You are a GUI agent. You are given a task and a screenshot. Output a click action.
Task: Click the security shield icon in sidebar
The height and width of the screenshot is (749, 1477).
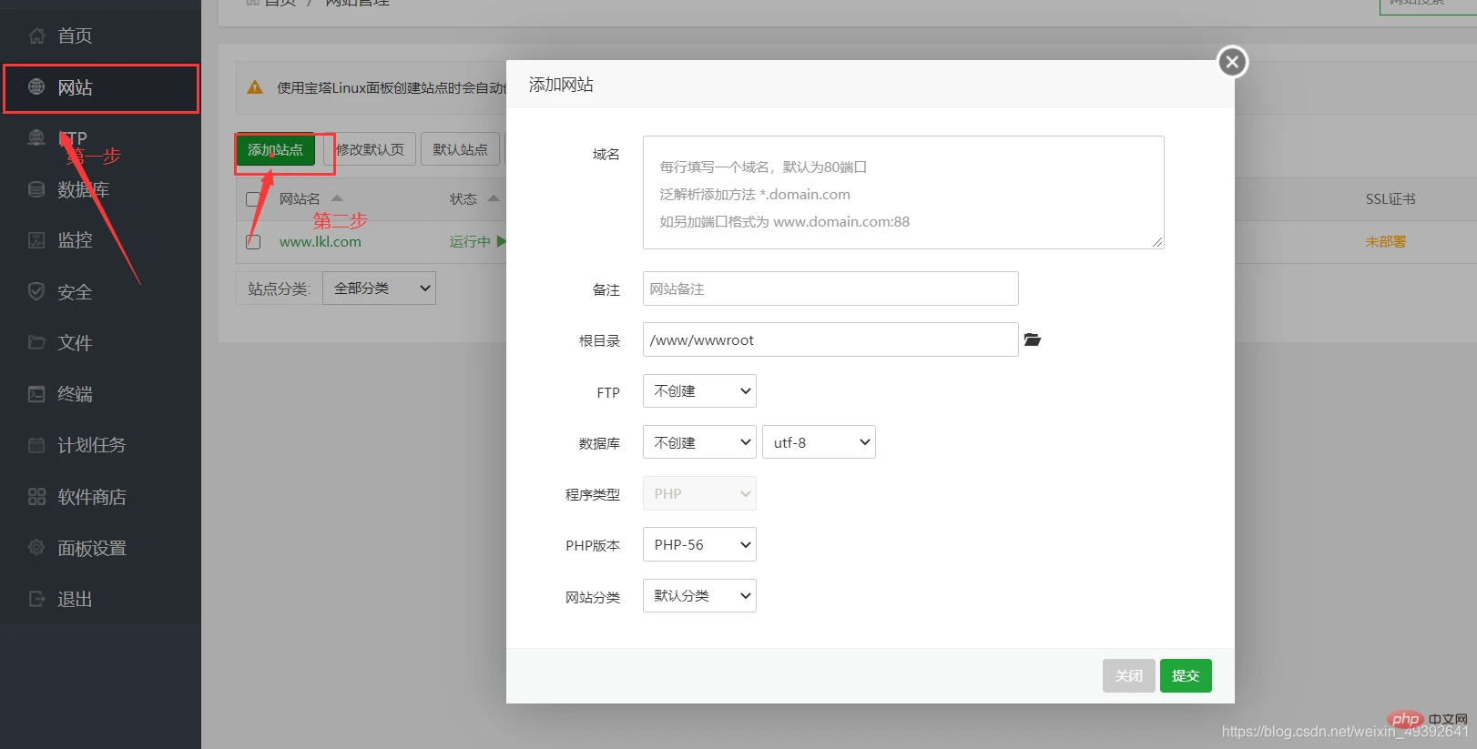[36, 291]
